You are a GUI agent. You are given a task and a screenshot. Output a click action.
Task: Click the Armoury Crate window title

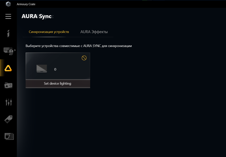coord(26,4)
